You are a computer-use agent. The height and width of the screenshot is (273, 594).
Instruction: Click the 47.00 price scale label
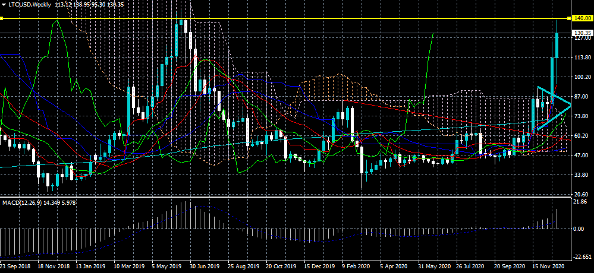(x=580, y=155)
